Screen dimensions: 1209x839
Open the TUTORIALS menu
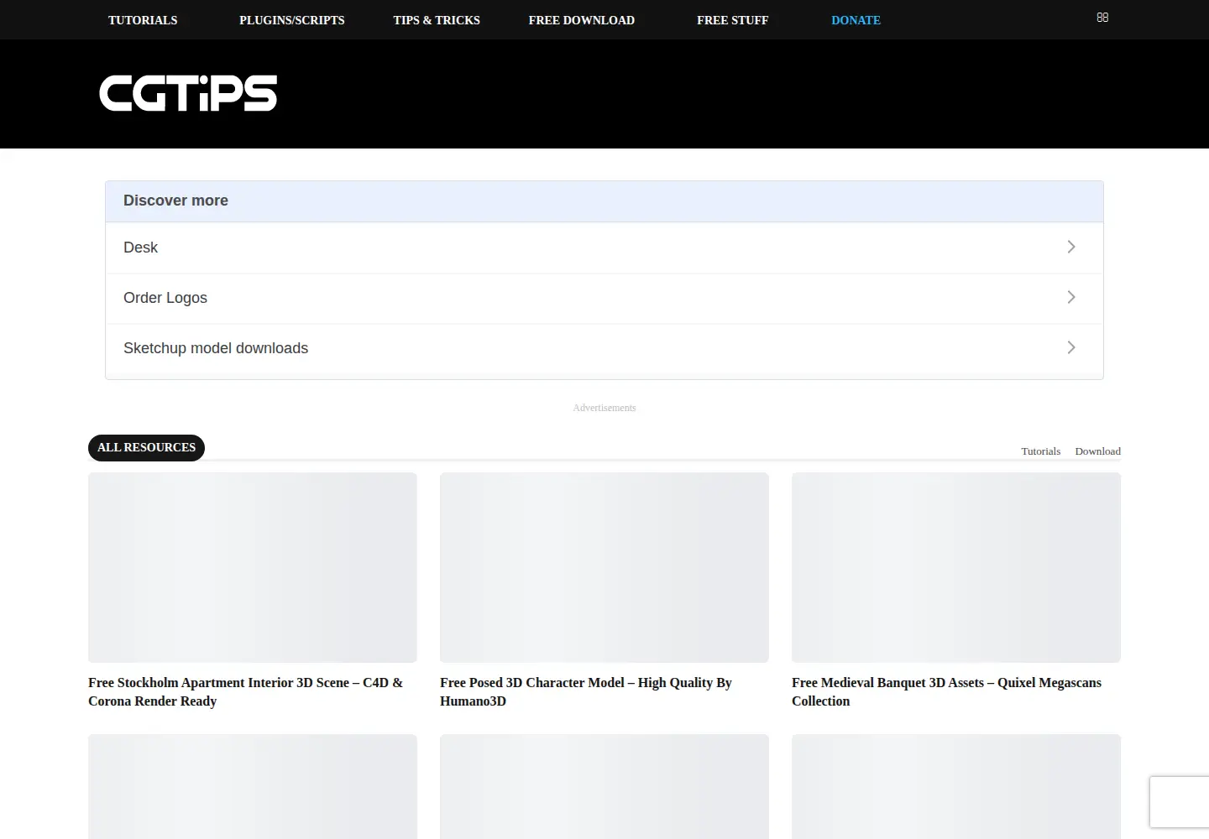(x=143, y=20)
